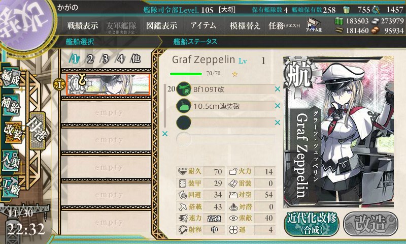Open the 編成 fleet composition sidebar icon
Image resolution: width=406 pixels, height=244 pixels.
pos(11,77)
